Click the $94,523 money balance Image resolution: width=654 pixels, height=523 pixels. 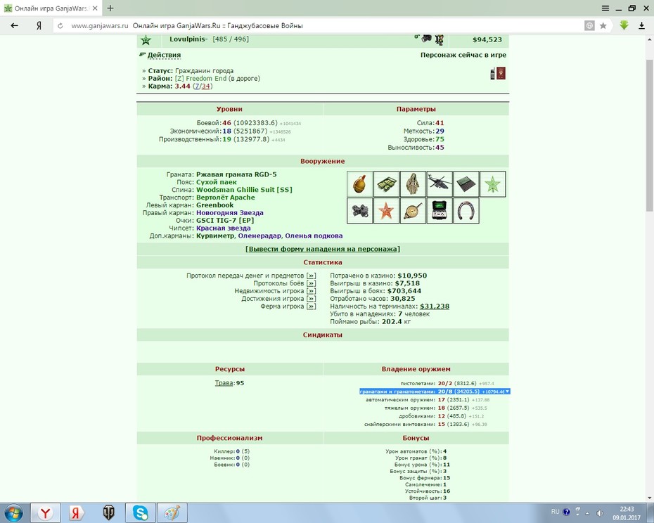(x=487, y=40)
